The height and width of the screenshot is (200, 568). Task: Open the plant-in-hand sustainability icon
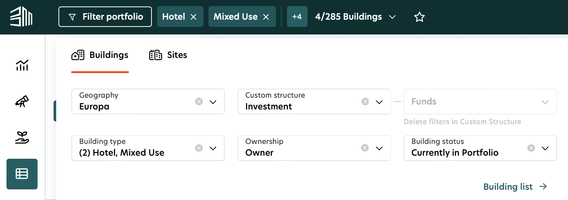[x=22, y=138]
